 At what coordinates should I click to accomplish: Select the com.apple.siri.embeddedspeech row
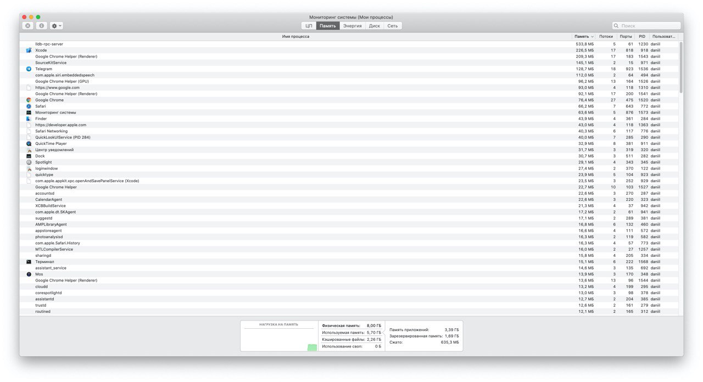(x=349, y=75)
